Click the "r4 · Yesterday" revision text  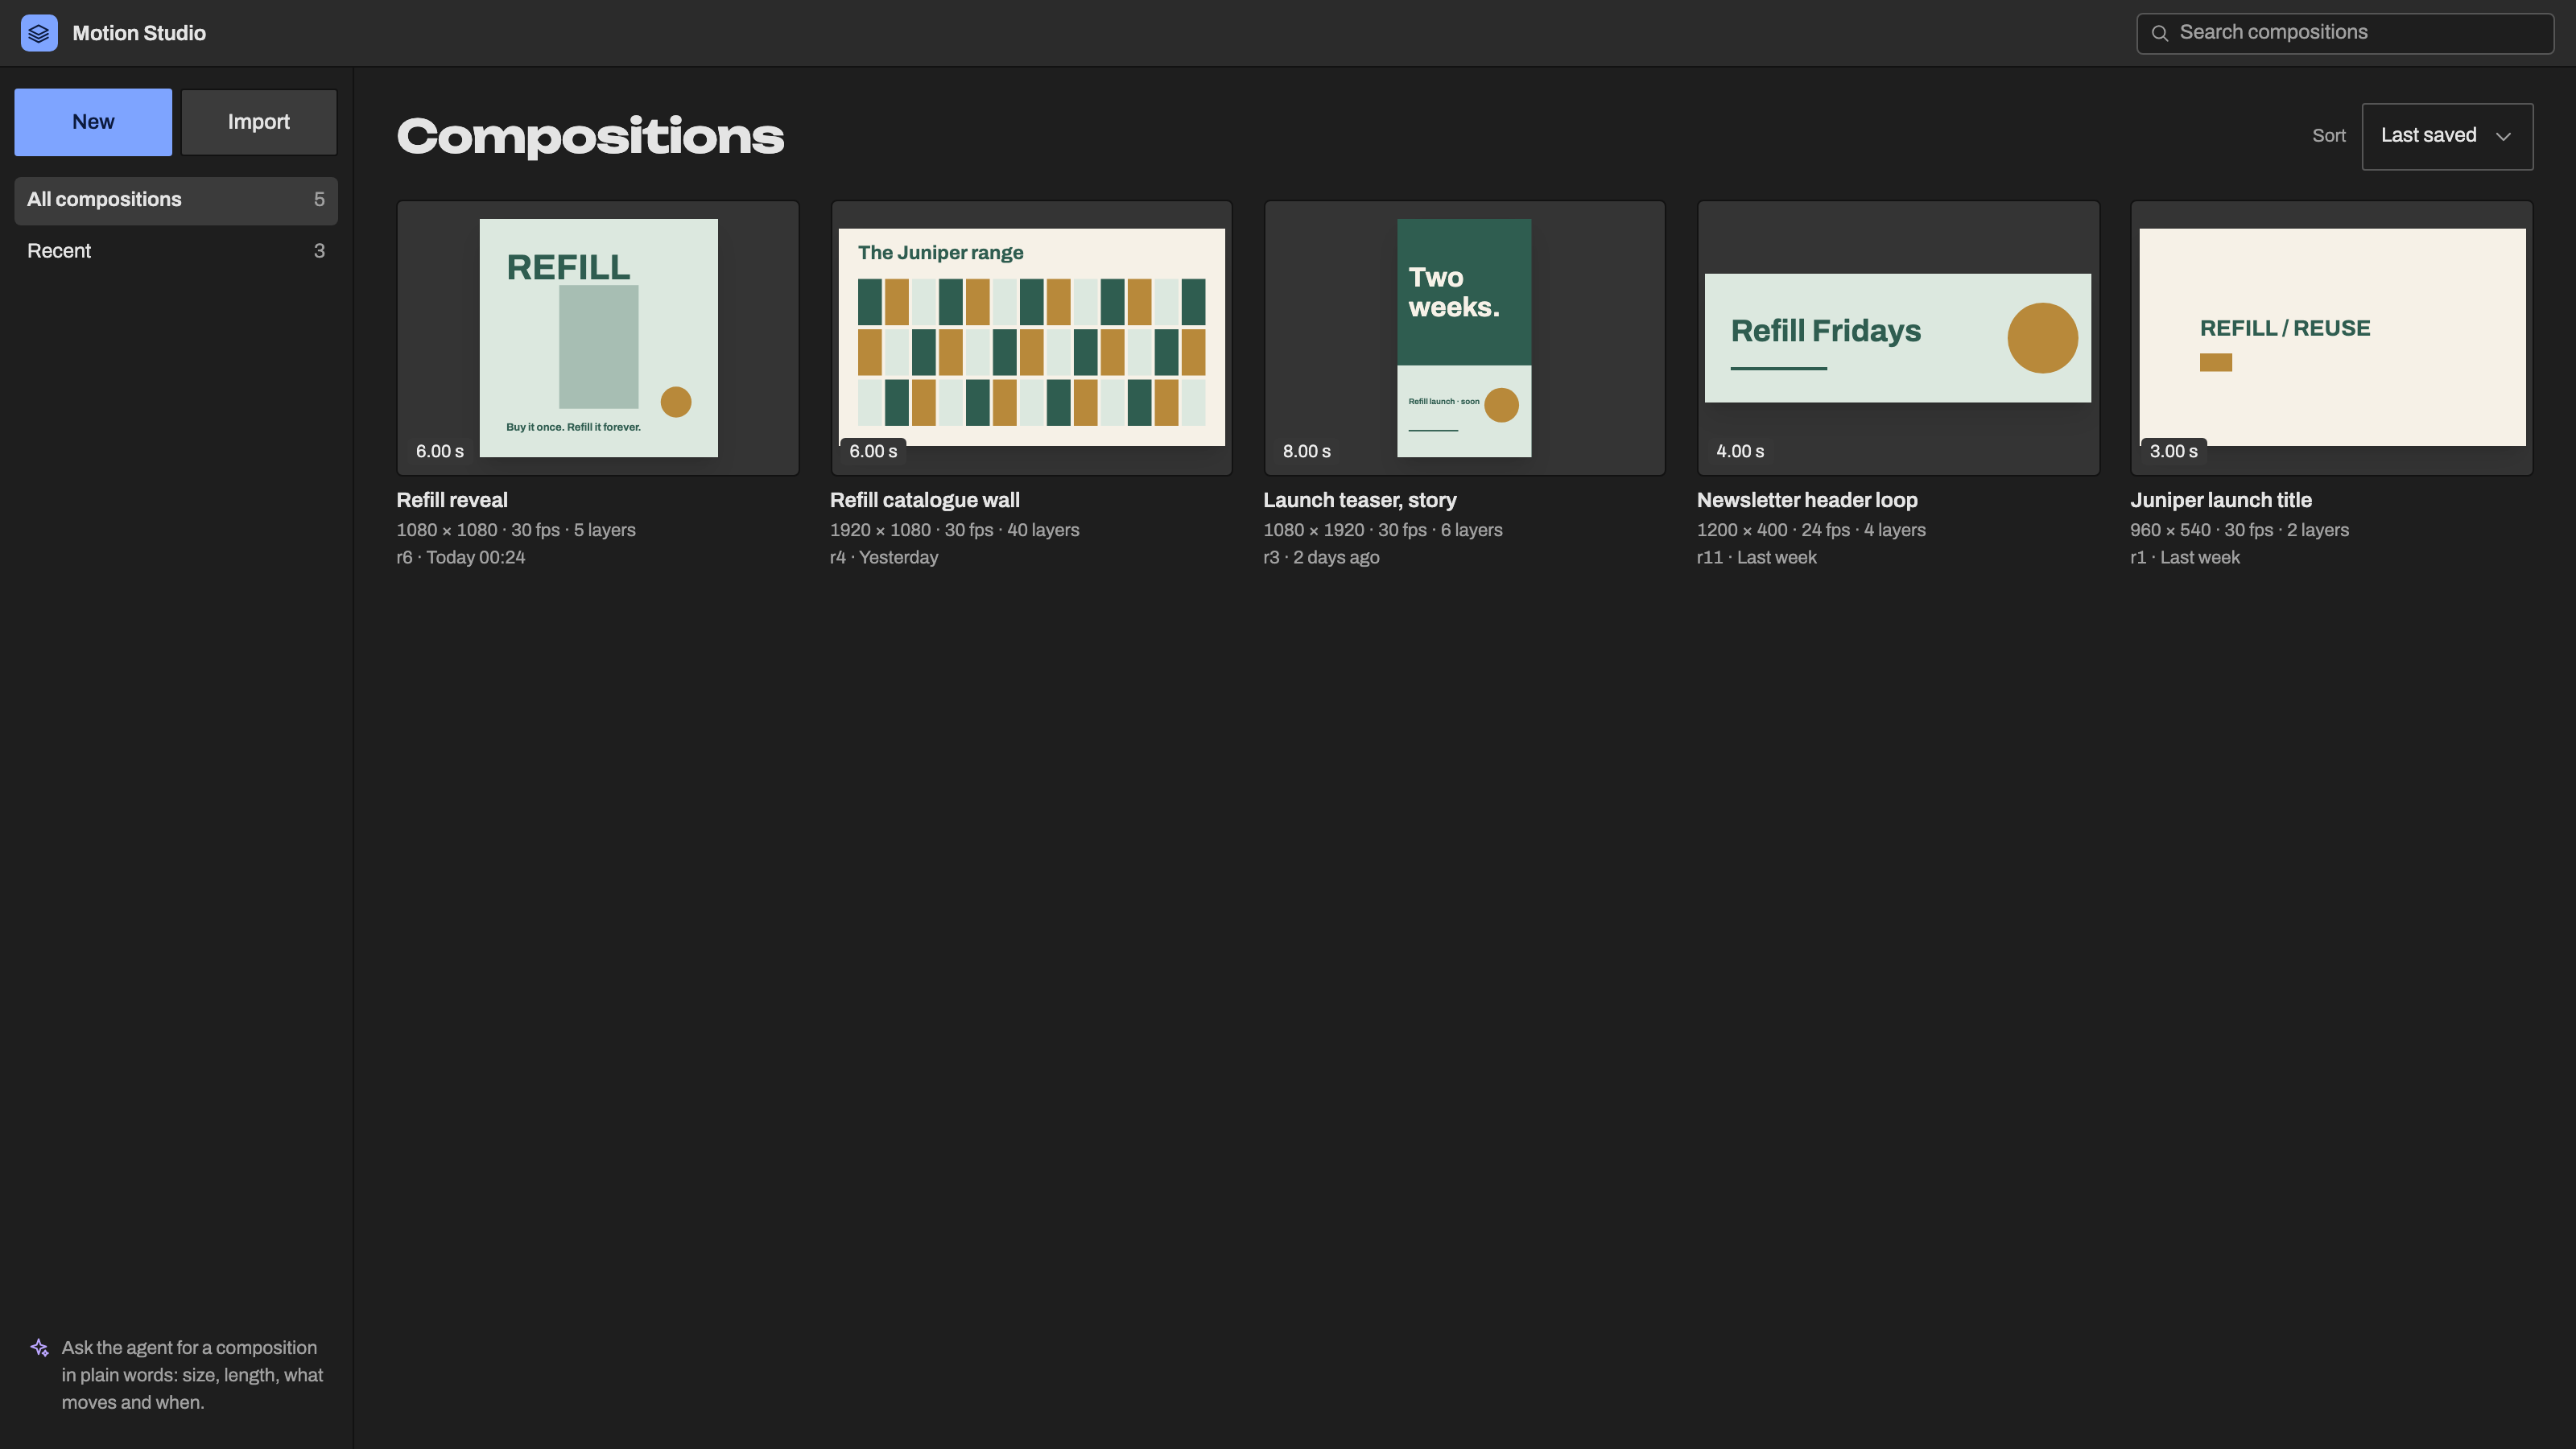pyautogui.click(x=884, y=558)
